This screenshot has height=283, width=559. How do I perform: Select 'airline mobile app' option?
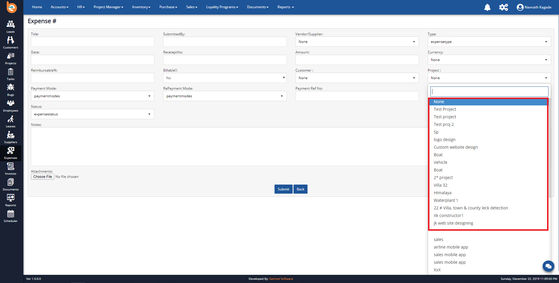(x=488, y=247)
